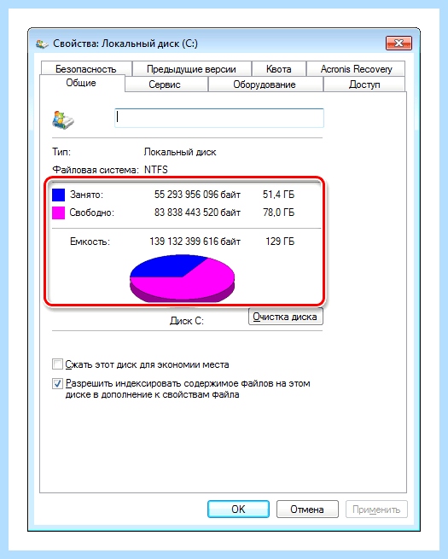This screenshot has width=448, height=559.
Task: Click the 55 293 956 096 байт value
Action: [x=197, y=195]
